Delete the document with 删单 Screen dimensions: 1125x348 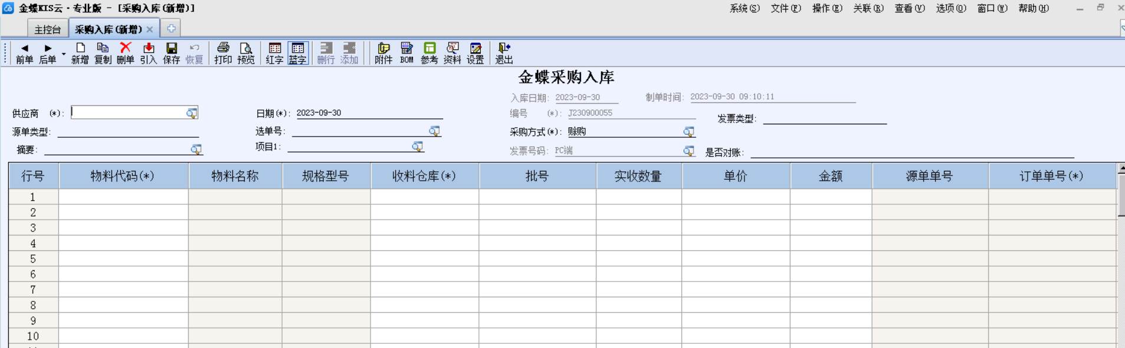pyautogui.click(x=126, y=53)
